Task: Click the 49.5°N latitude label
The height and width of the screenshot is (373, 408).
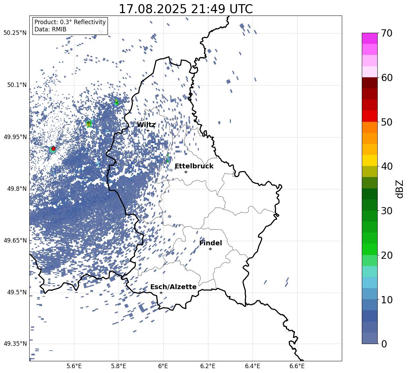Action: coord(17,292)
